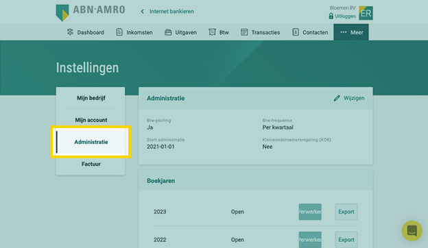Select Mijn account in settings sidebar
The width and height of the screenshot is (428, 248).
pos(91,120)
